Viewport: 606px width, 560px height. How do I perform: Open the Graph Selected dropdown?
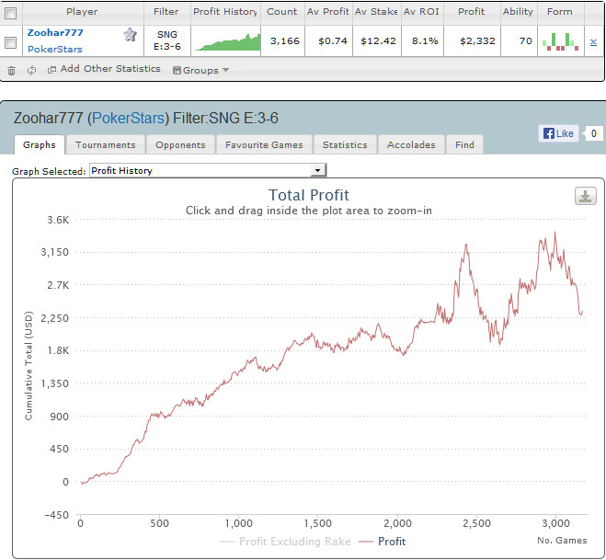click(x=208, y=170)
